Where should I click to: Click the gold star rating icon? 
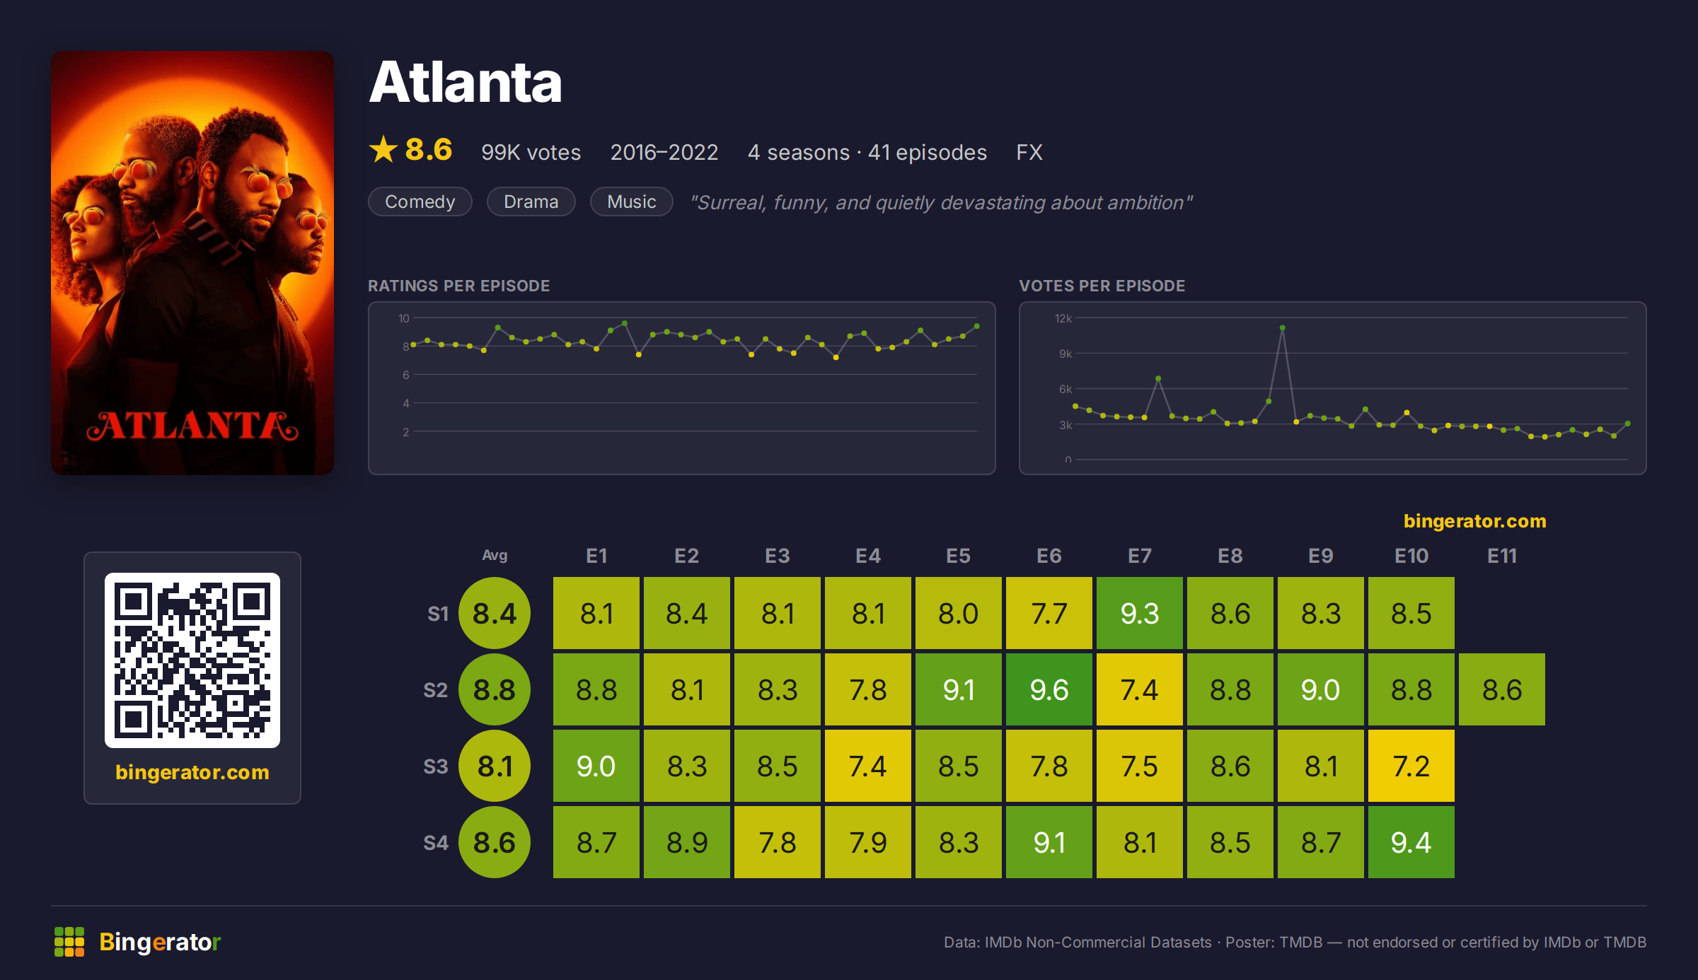pos(383,149)
